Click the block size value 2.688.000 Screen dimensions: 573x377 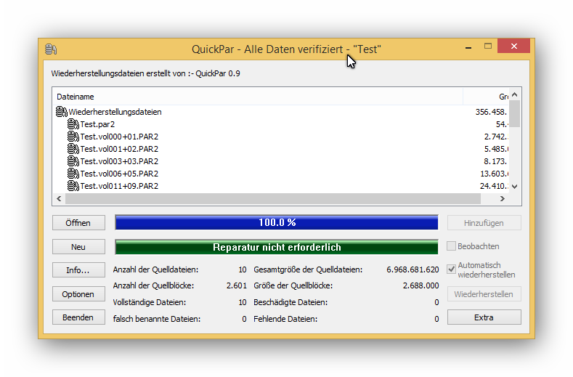421,285
